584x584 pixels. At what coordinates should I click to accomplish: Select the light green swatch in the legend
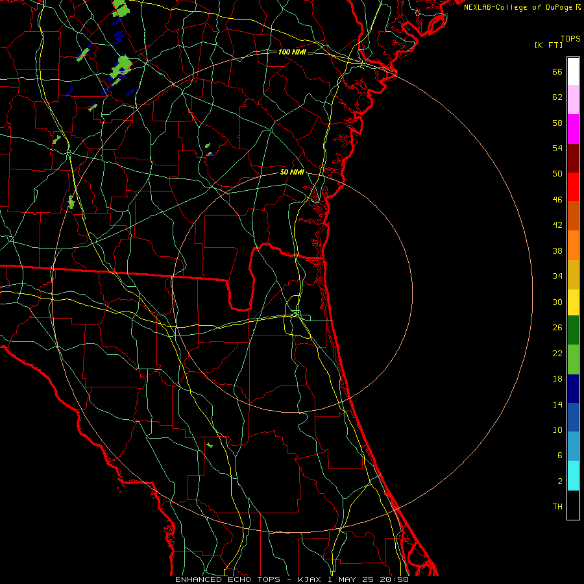573,359
